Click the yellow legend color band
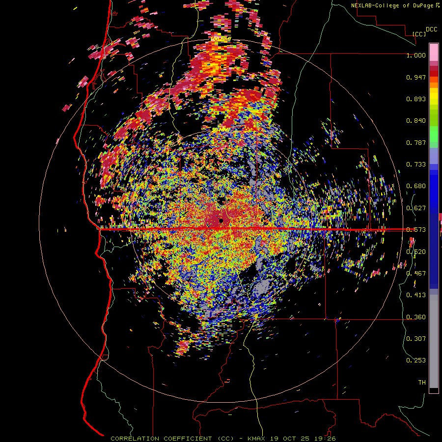 point(434,96)
